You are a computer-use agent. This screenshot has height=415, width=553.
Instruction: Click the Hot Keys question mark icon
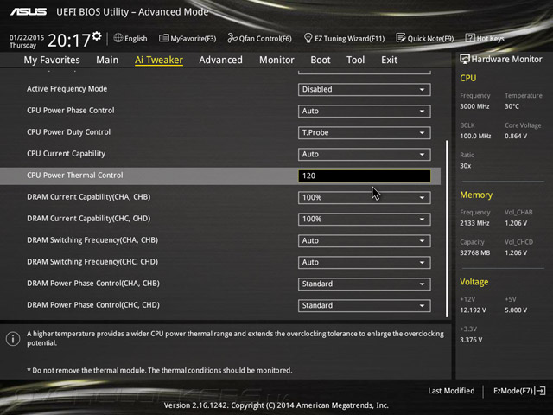[470, 38]
